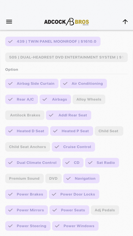The width and height of the screenshot is (133, 236).
Task: Turn off Navigation option
Action: click(81, 178)
